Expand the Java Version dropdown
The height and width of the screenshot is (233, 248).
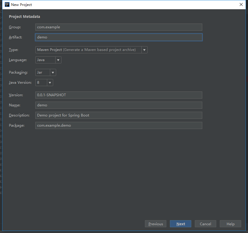(44, 83)
